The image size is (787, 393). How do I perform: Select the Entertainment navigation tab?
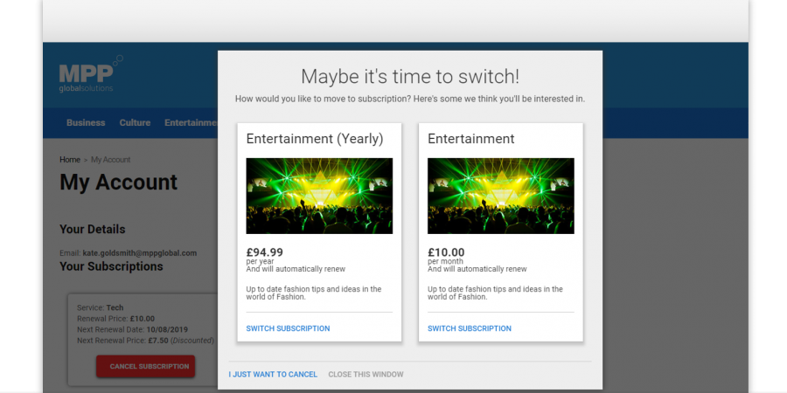tap(190, 123)
